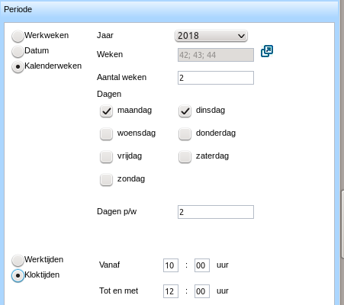
Task: Tick the donderdag checkbox
Action: click(x=185, y=133)
